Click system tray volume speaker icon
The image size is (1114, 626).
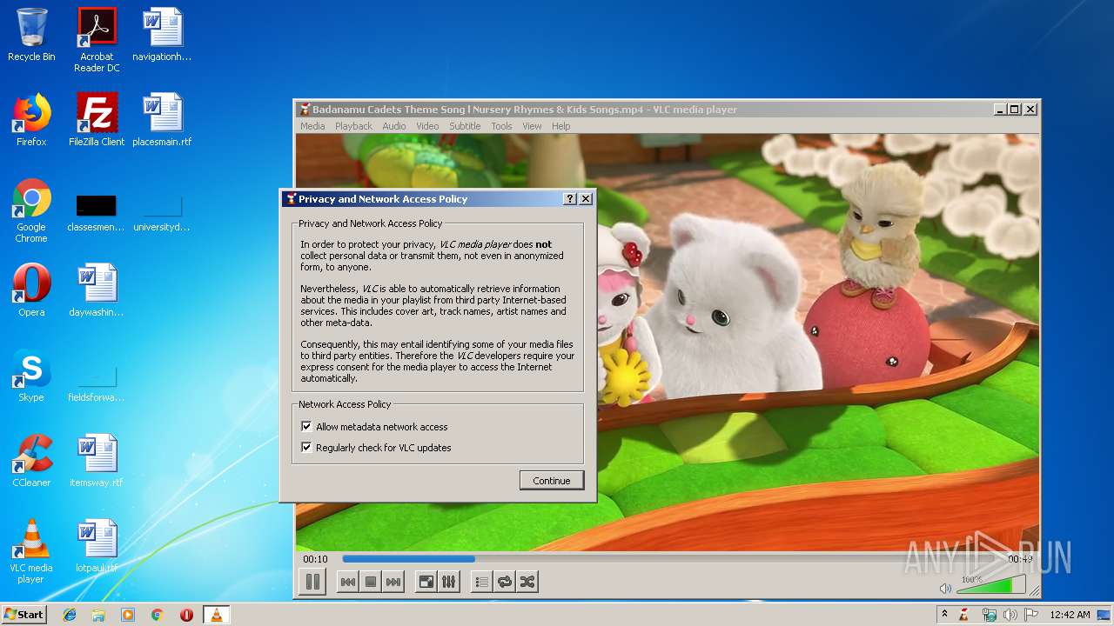click(x=1010, y=615)
